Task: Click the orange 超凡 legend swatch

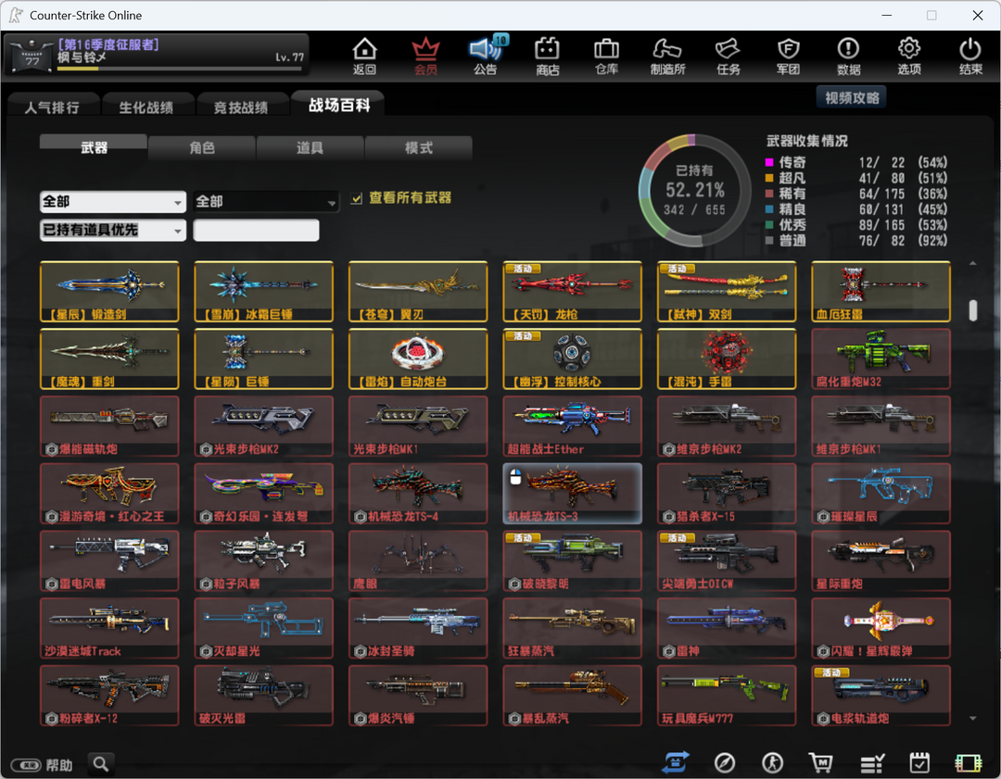Action: tap(769, 178)
